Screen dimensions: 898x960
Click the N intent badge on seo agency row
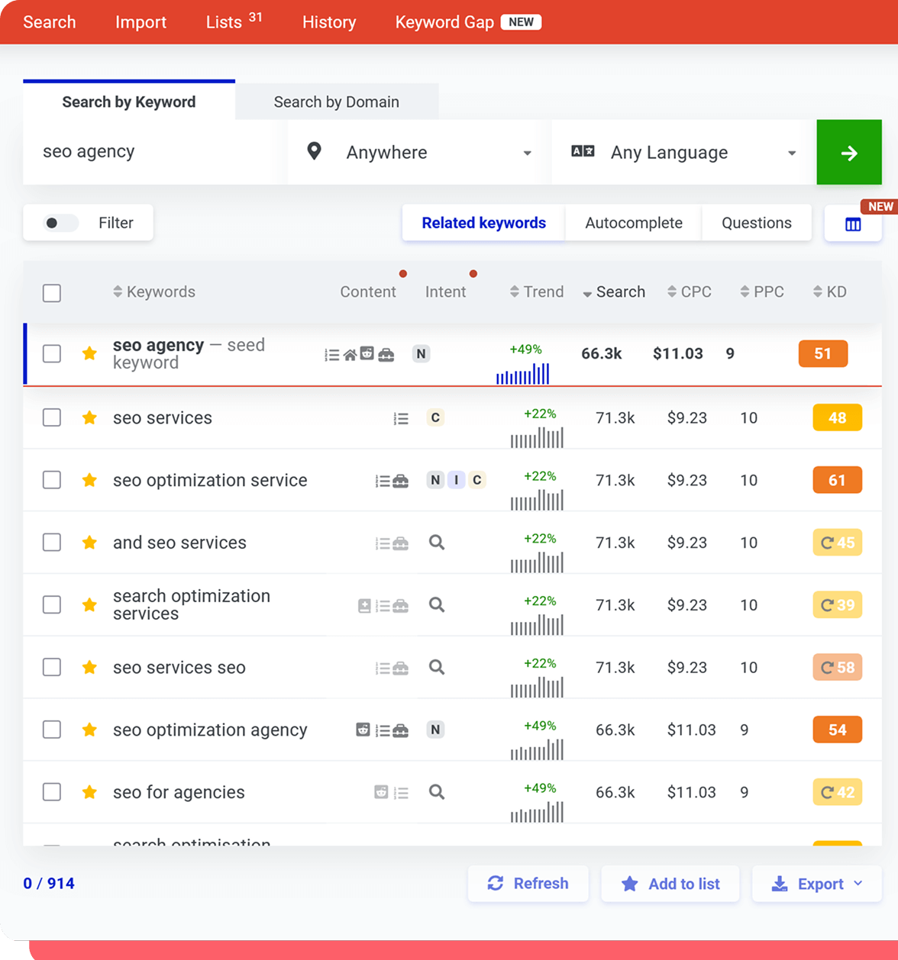tap(421, 353)
